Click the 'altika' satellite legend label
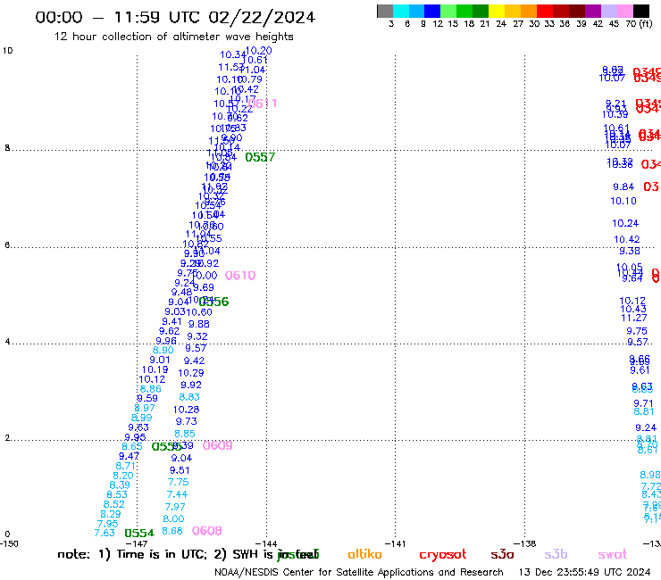This screenshot has width=661, height=580. pyautogui.click(x=364, y=554)
